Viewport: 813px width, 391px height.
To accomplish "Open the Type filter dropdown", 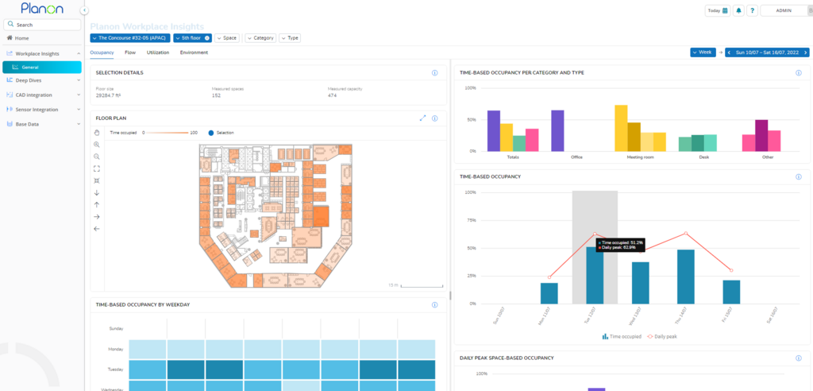I will point(290,38).
